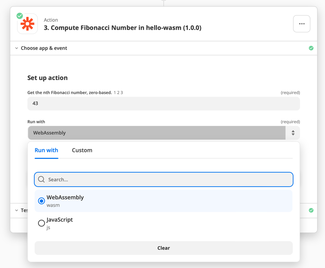The image size is (325, 268).
Task: Collapse the Choose app & event chevron
Action: click(x=17, y=48)
